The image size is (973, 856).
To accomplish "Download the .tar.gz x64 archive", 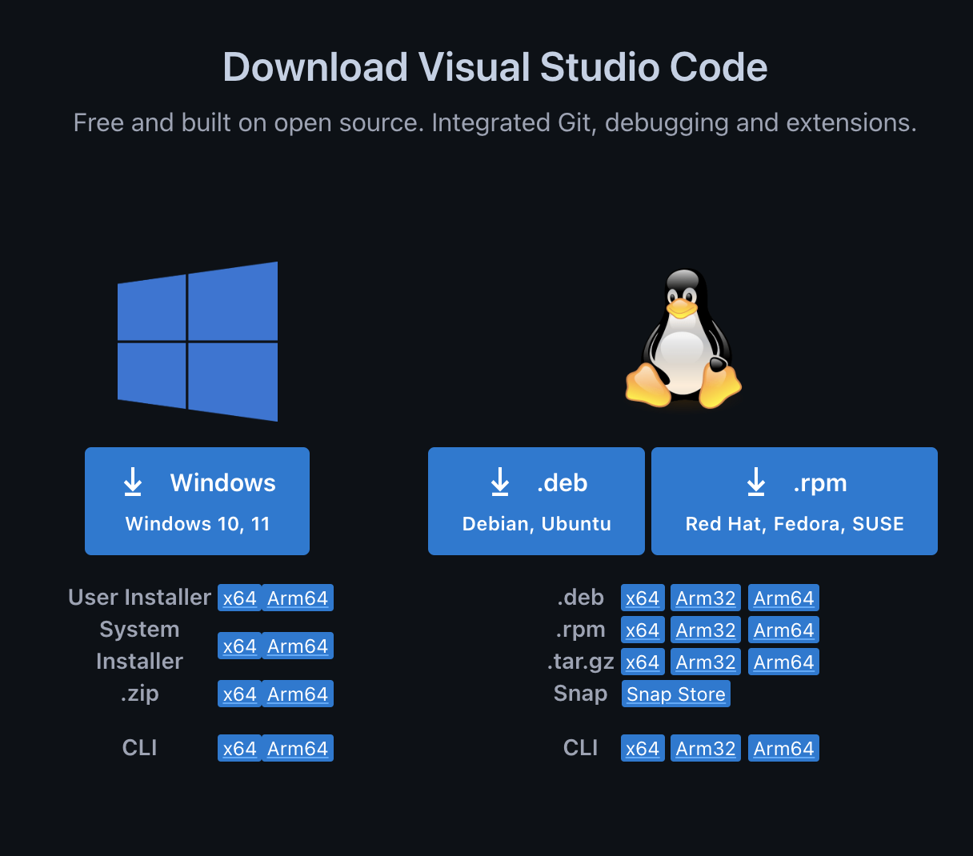I will (x=643, y=662).
